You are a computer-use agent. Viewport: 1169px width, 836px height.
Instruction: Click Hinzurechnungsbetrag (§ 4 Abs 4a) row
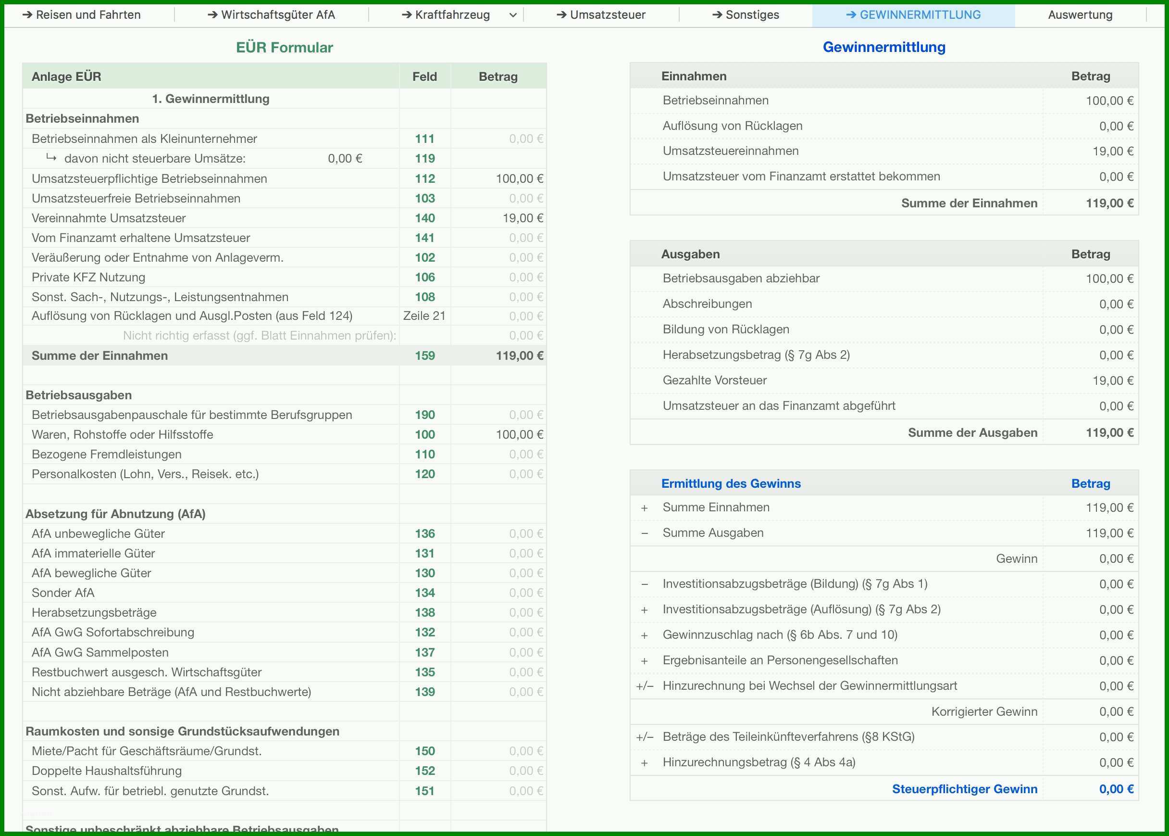coord(884,762)
